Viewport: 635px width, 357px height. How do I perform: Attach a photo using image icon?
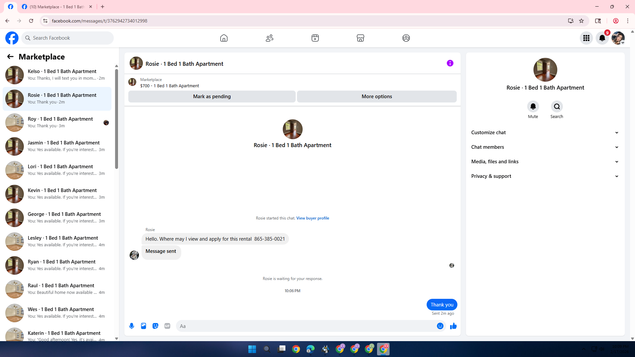click(144, 326)
